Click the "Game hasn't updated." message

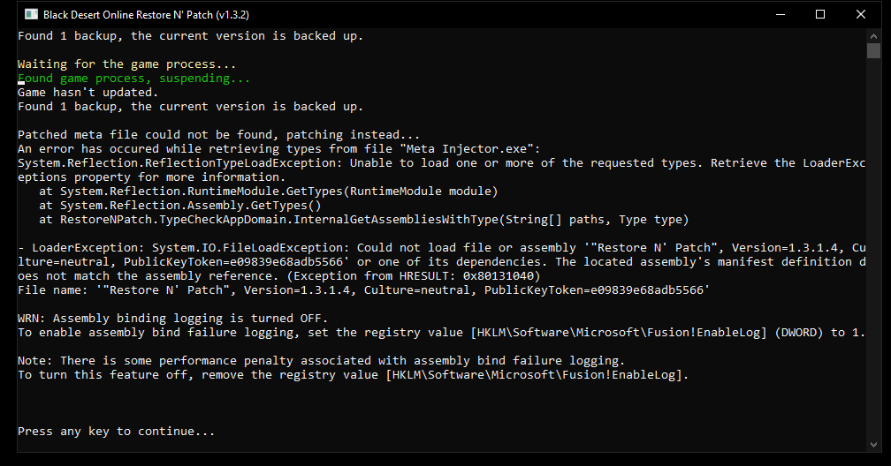[x=88, y=93]
